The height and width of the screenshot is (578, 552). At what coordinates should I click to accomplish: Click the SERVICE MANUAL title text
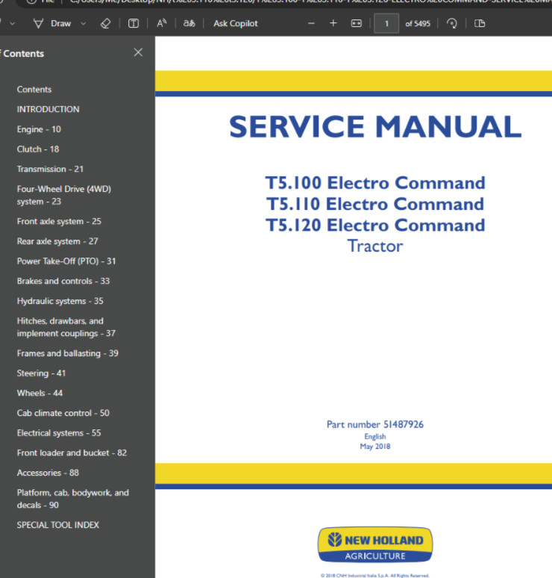[x=375, y=126]
